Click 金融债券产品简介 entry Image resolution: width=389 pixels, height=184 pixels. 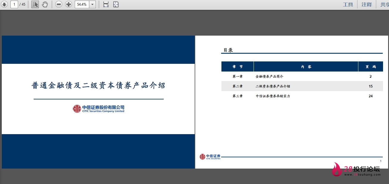(x=269, y=77)
